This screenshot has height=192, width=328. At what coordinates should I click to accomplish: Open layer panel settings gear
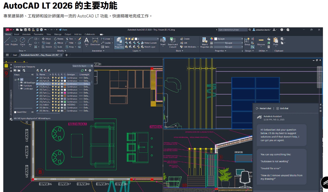(x=90, y=70)
